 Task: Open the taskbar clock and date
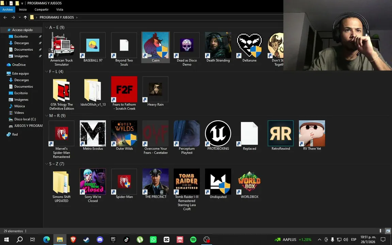pyautogui.click(x=368, y=240)
